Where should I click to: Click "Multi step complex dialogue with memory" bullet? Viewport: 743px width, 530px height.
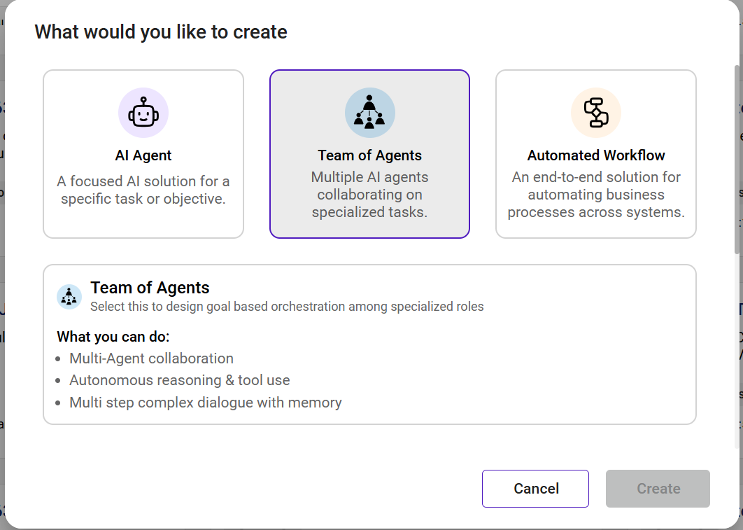206,403
